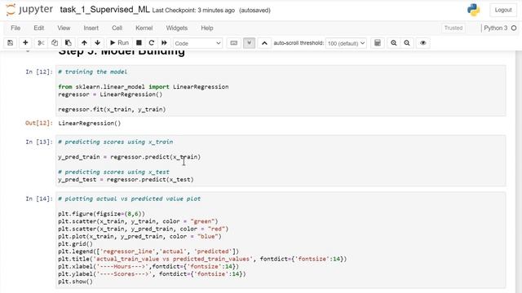Toggle the auto-scroll down chevron button
The width and height of the screenshot is (522, 293).
[249, 43]
